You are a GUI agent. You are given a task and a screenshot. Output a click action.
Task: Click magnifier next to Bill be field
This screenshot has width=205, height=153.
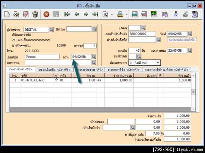coord(94,29)
